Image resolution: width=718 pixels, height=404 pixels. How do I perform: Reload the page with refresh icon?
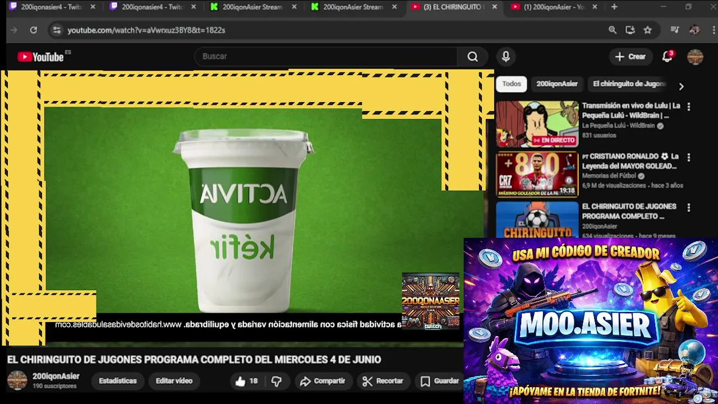(x=34, y=30)
